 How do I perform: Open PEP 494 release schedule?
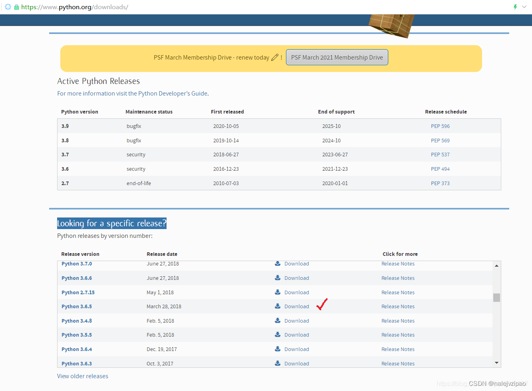pos(440,169)
